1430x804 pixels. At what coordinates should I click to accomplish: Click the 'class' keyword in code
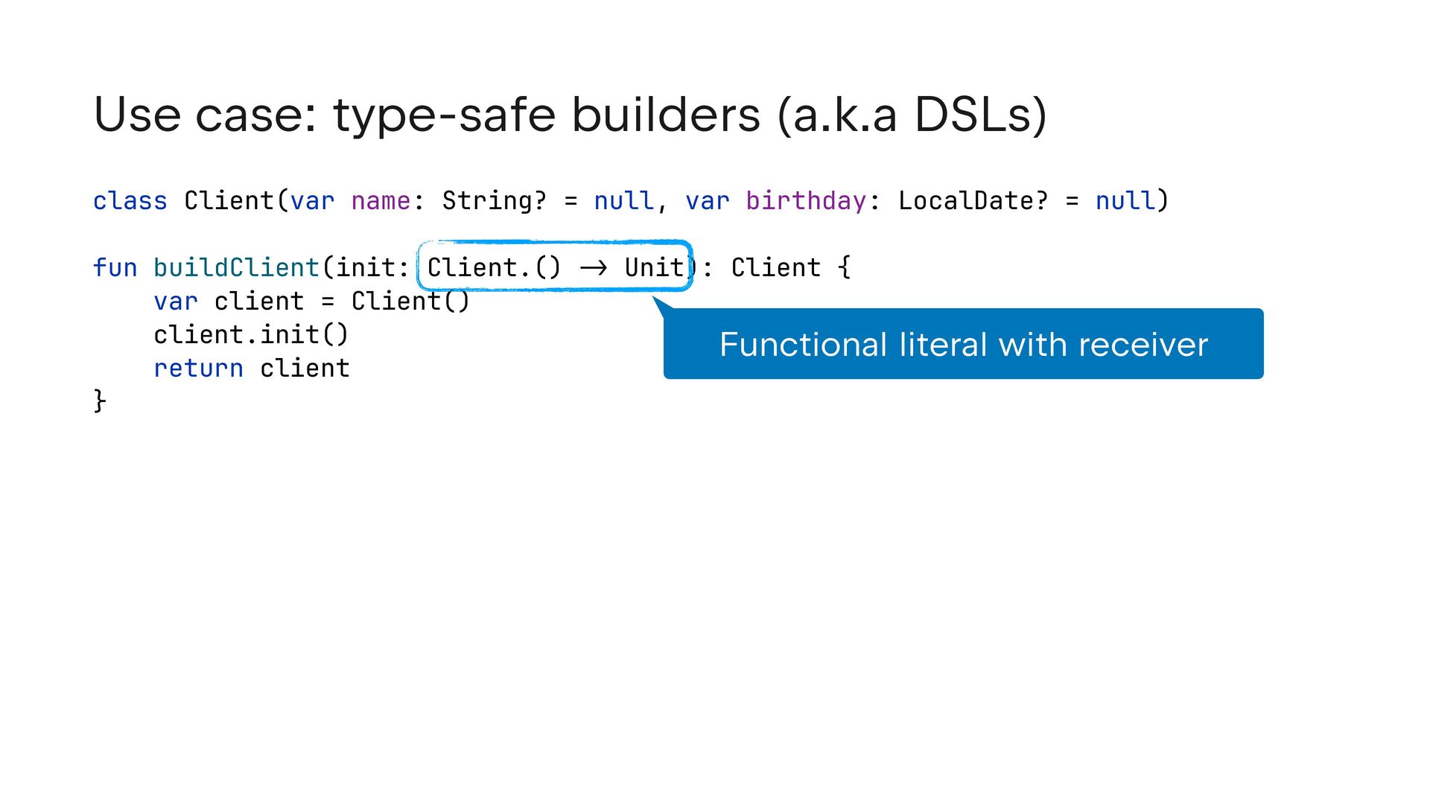[130, 201]
